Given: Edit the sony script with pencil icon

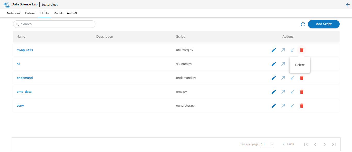Looking at the screenshot, I should coord(274,106).
